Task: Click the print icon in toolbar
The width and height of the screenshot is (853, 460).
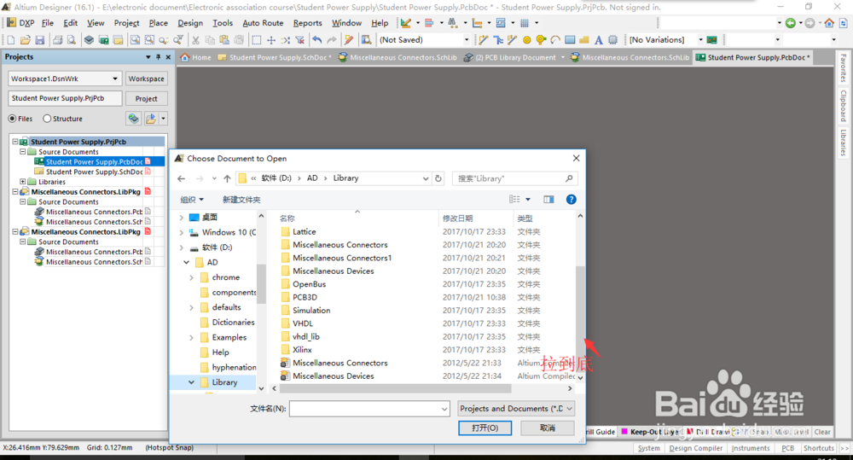Action: point(57,40)
